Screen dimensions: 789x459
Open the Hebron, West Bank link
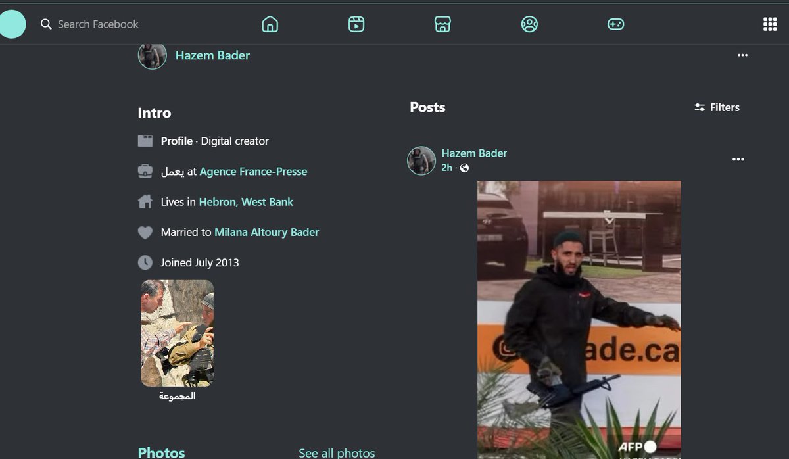[246, 202]
